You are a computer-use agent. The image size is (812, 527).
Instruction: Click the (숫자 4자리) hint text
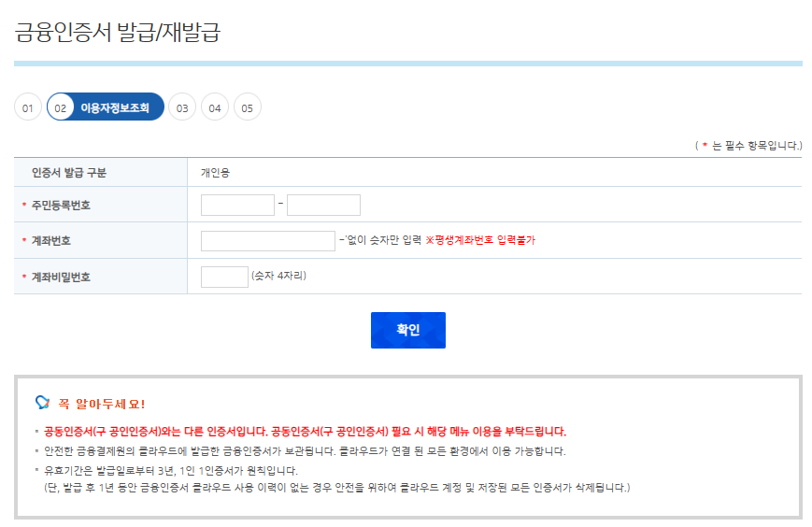tap(278, 276)
